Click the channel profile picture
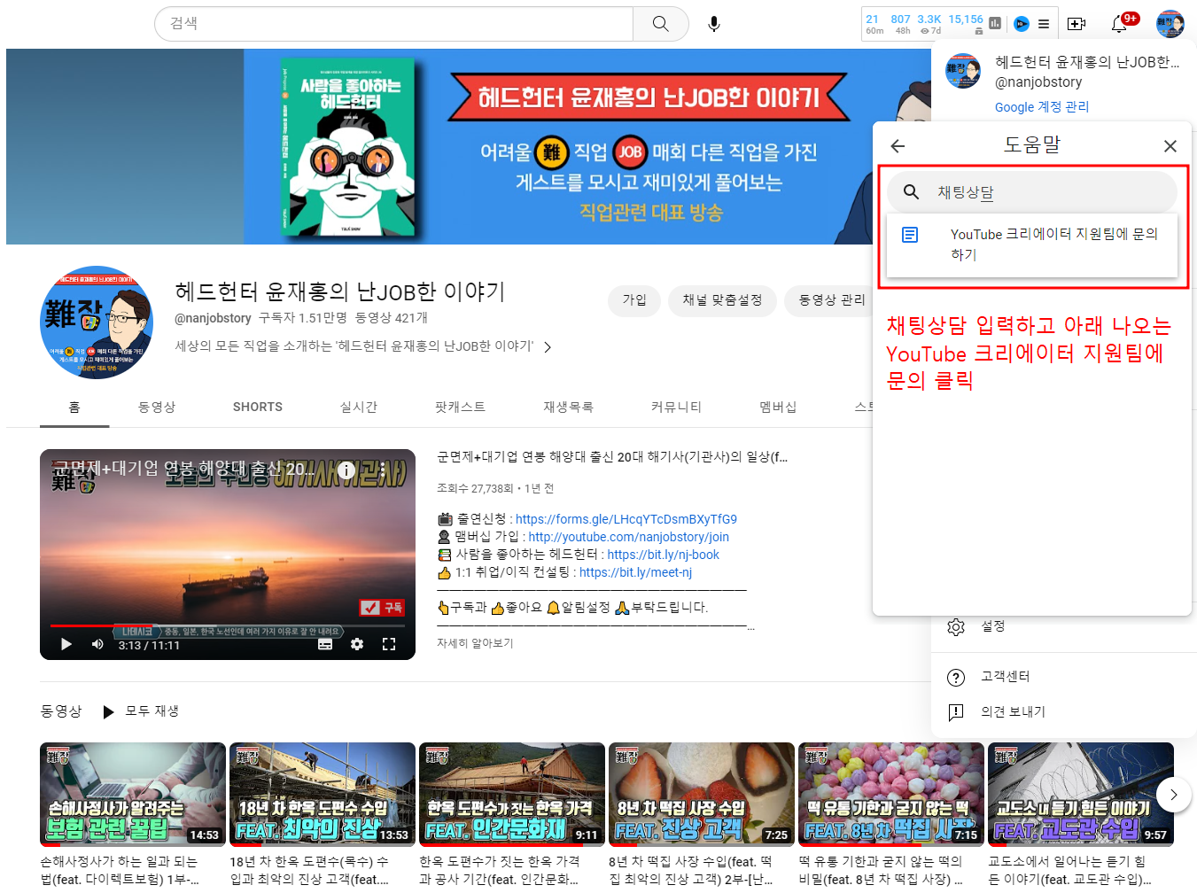Viewport: 1197px width, 893px height. 97,322
